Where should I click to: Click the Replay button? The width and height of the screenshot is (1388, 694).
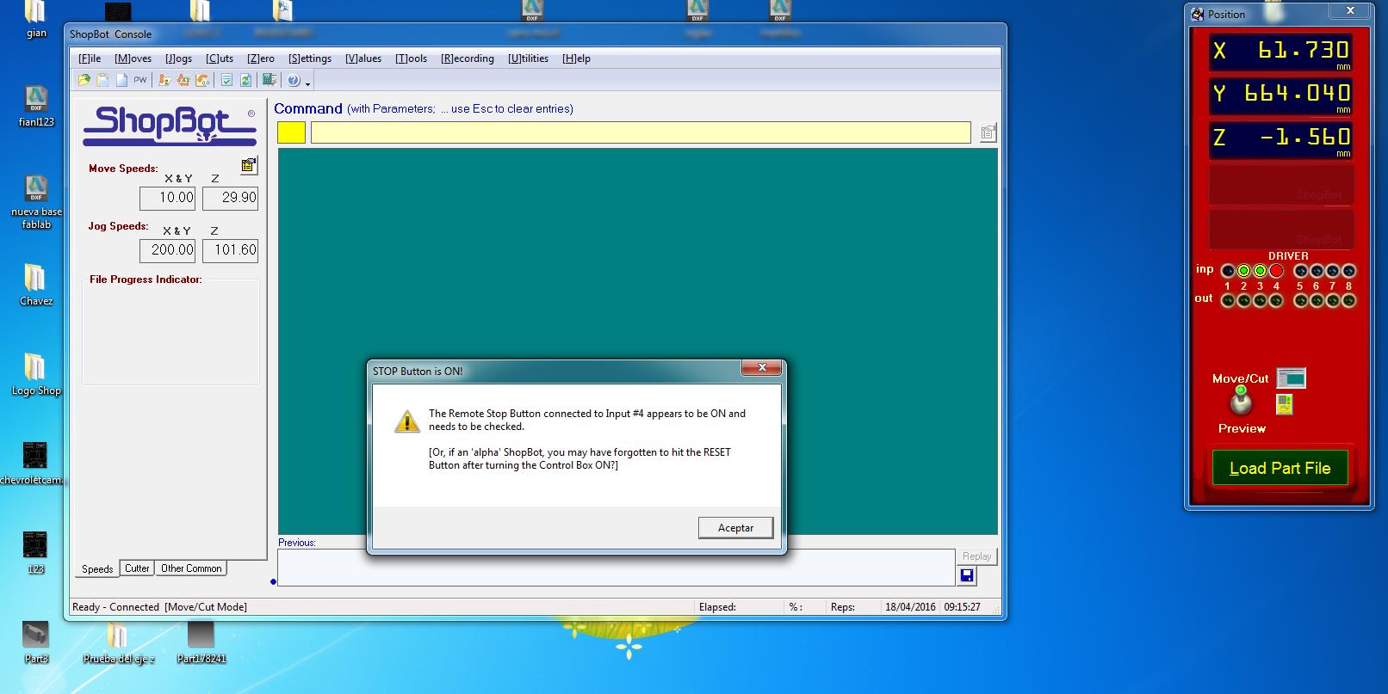[976, 556]
